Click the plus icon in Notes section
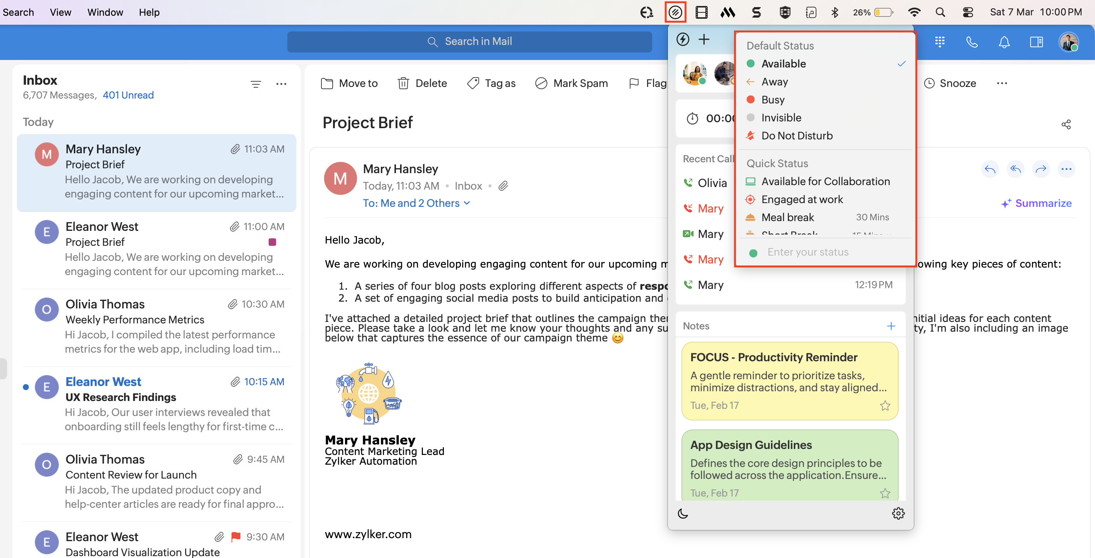Viewport: 1095px width, 558px height. 891,326
